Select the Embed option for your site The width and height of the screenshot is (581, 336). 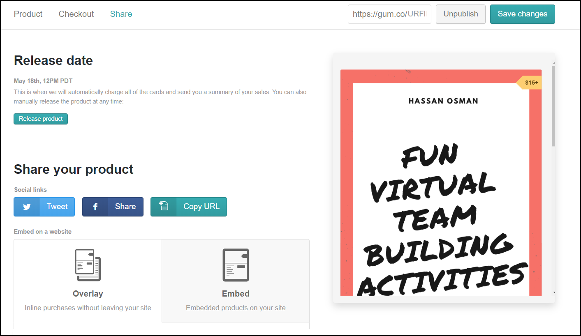click(236, 281)
